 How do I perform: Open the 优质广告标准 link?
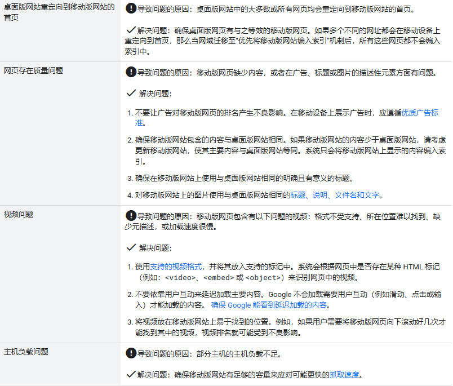point(419,113)
